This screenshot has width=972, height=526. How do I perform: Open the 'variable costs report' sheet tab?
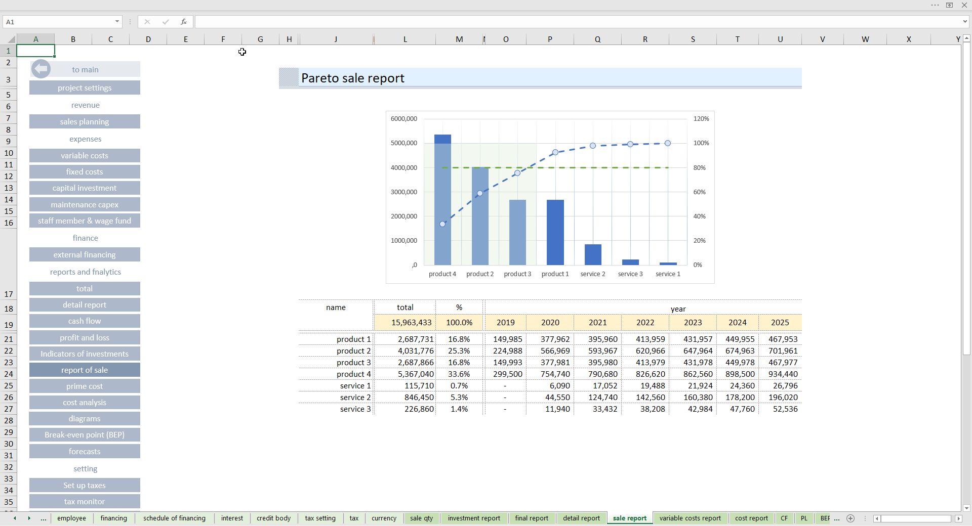(690, 518)
